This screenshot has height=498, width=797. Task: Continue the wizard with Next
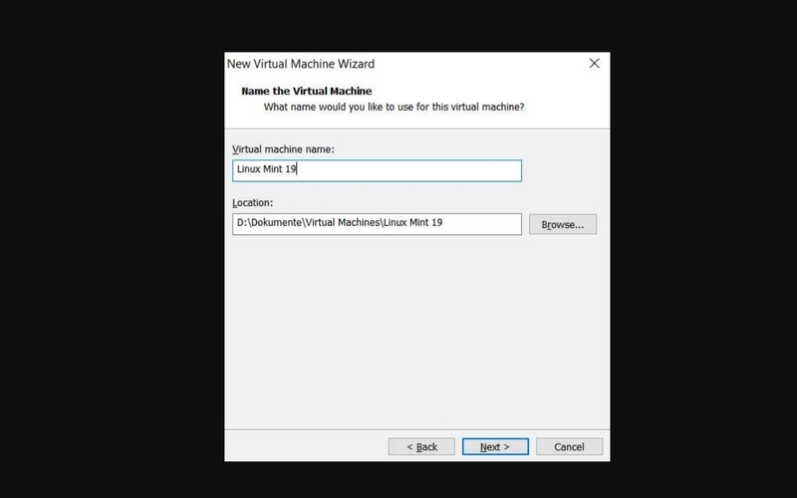click(495, 446)
